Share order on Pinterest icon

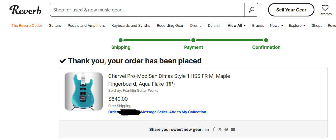(226, 129)
